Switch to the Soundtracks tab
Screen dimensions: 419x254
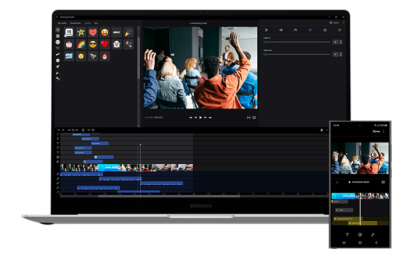click(x=75, y=23)
